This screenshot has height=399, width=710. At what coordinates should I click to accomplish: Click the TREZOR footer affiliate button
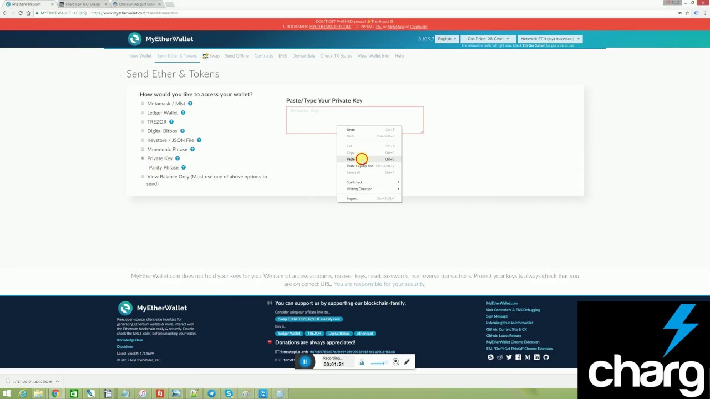click(314, 334)
